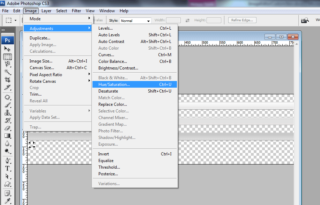Open the Threshold... adjustment
The image size is (320, 205).
point(135,167)
